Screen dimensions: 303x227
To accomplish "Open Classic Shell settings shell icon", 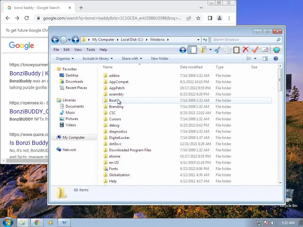I will pos(277,50).
